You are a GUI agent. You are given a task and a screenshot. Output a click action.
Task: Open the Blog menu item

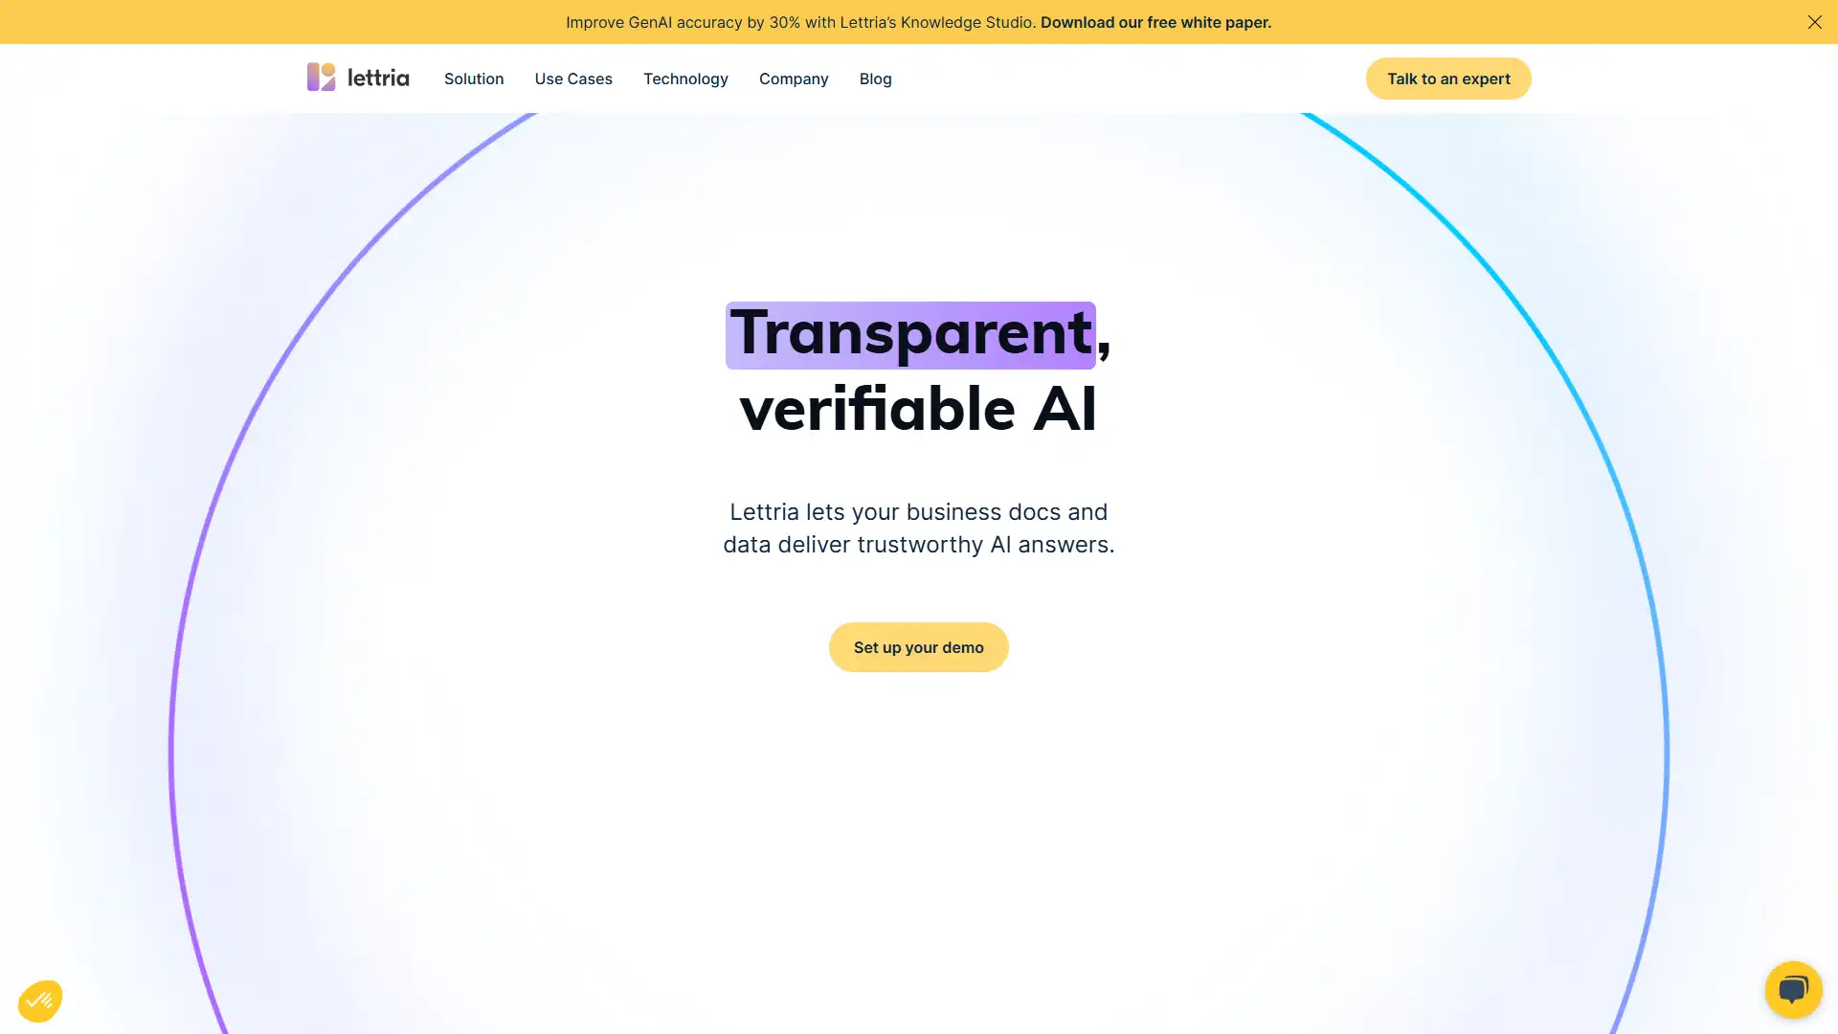[875, 79]
